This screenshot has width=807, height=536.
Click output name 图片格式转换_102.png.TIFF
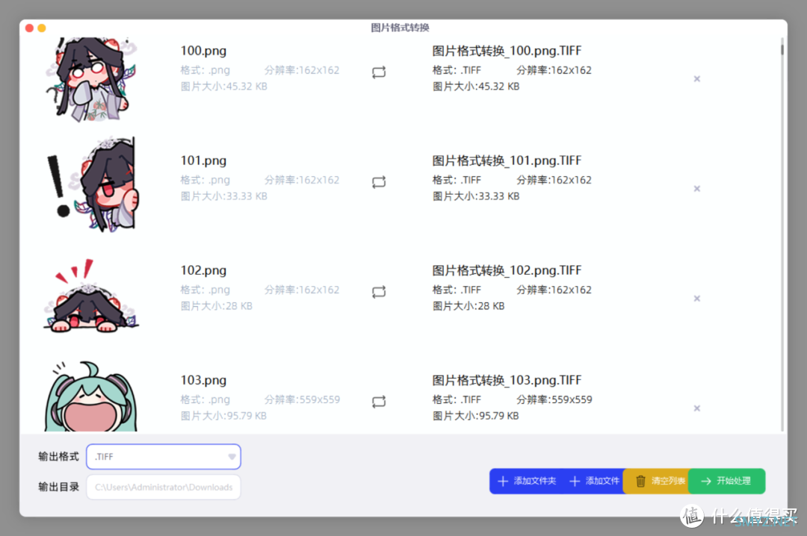pos(507,270)
